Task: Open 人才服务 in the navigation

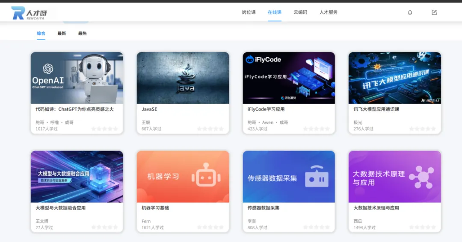Action: 329,12
